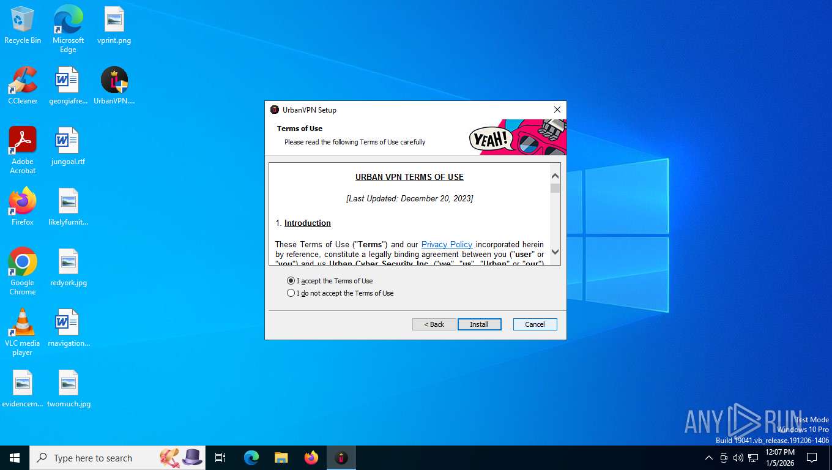The height and width of the screenshot is (470, 832).
Task: Open the Windows Start menu
Action: tap(15, 458)
